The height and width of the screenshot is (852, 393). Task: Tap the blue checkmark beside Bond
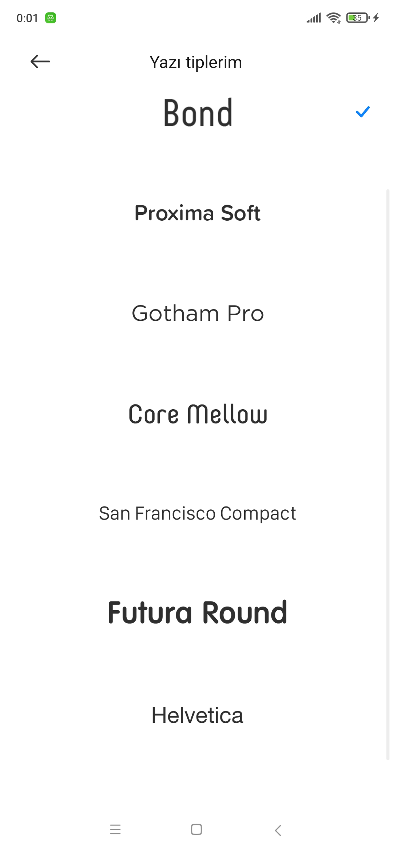tap(362, 112)
